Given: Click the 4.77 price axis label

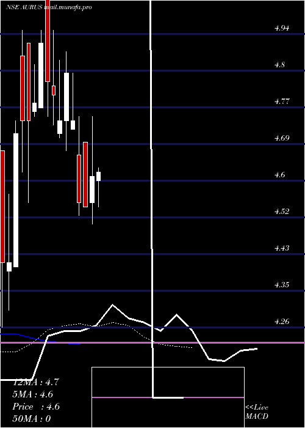Looking at the screenshot, I should 282,101.
